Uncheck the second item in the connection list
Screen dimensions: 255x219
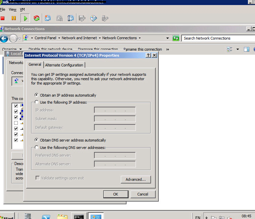pyautogui.click(x=16, y=111)
